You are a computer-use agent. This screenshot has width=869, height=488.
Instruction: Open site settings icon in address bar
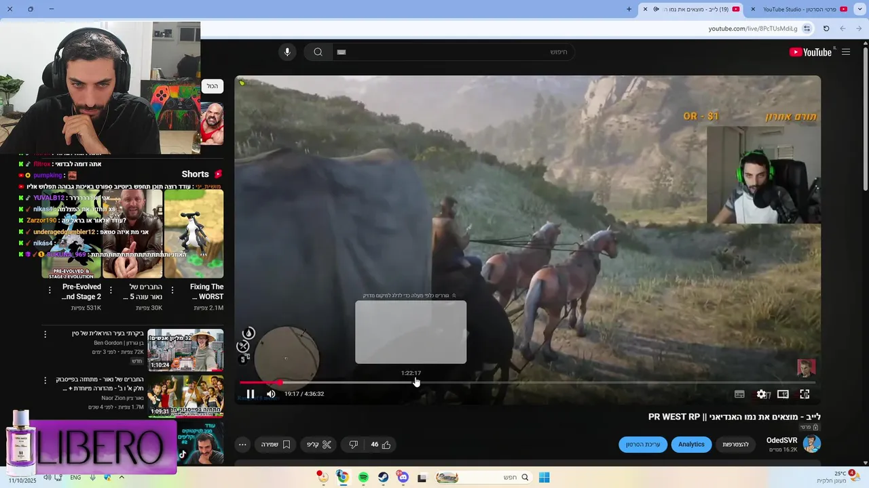coord(807,28)
